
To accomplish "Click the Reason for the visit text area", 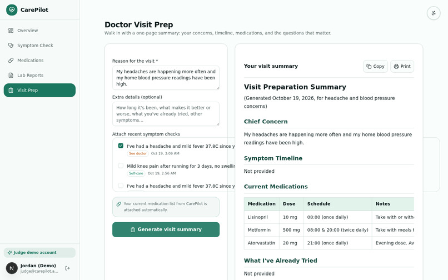I will click(166, 78).
